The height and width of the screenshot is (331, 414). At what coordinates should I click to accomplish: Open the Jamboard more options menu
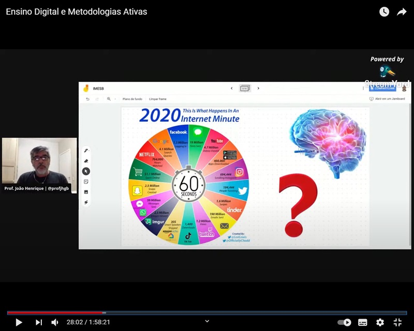[363, 88]
